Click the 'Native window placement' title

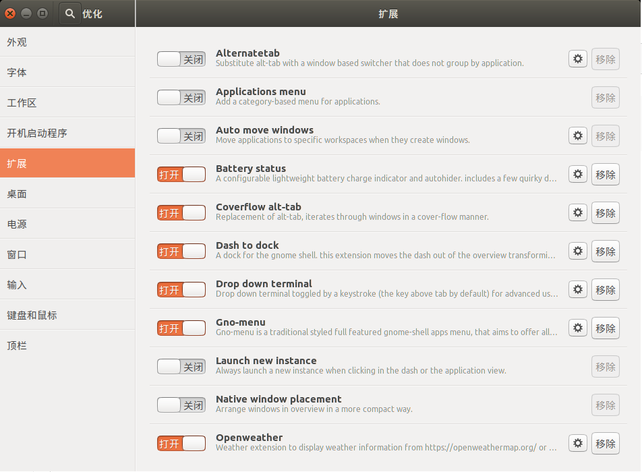[x=279, y=399]
